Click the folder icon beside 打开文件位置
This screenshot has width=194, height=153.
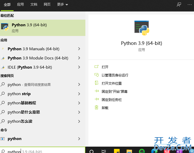(97, 83)
